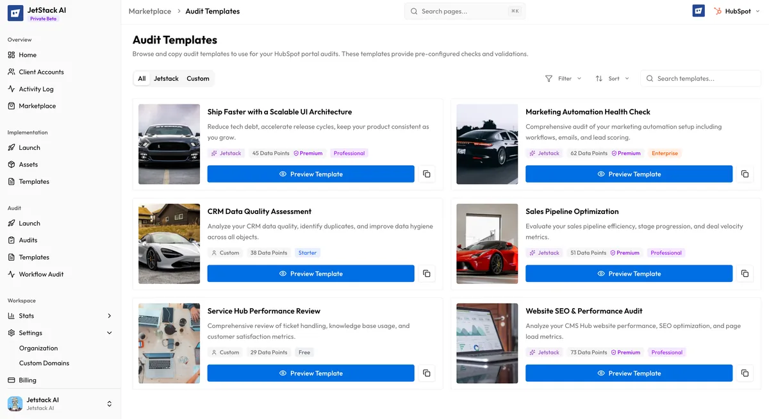The height and width of the screenshot is (419, 769).
Task: Copy the Ship Faster template using its copy icon
Action: pos(427,174)
